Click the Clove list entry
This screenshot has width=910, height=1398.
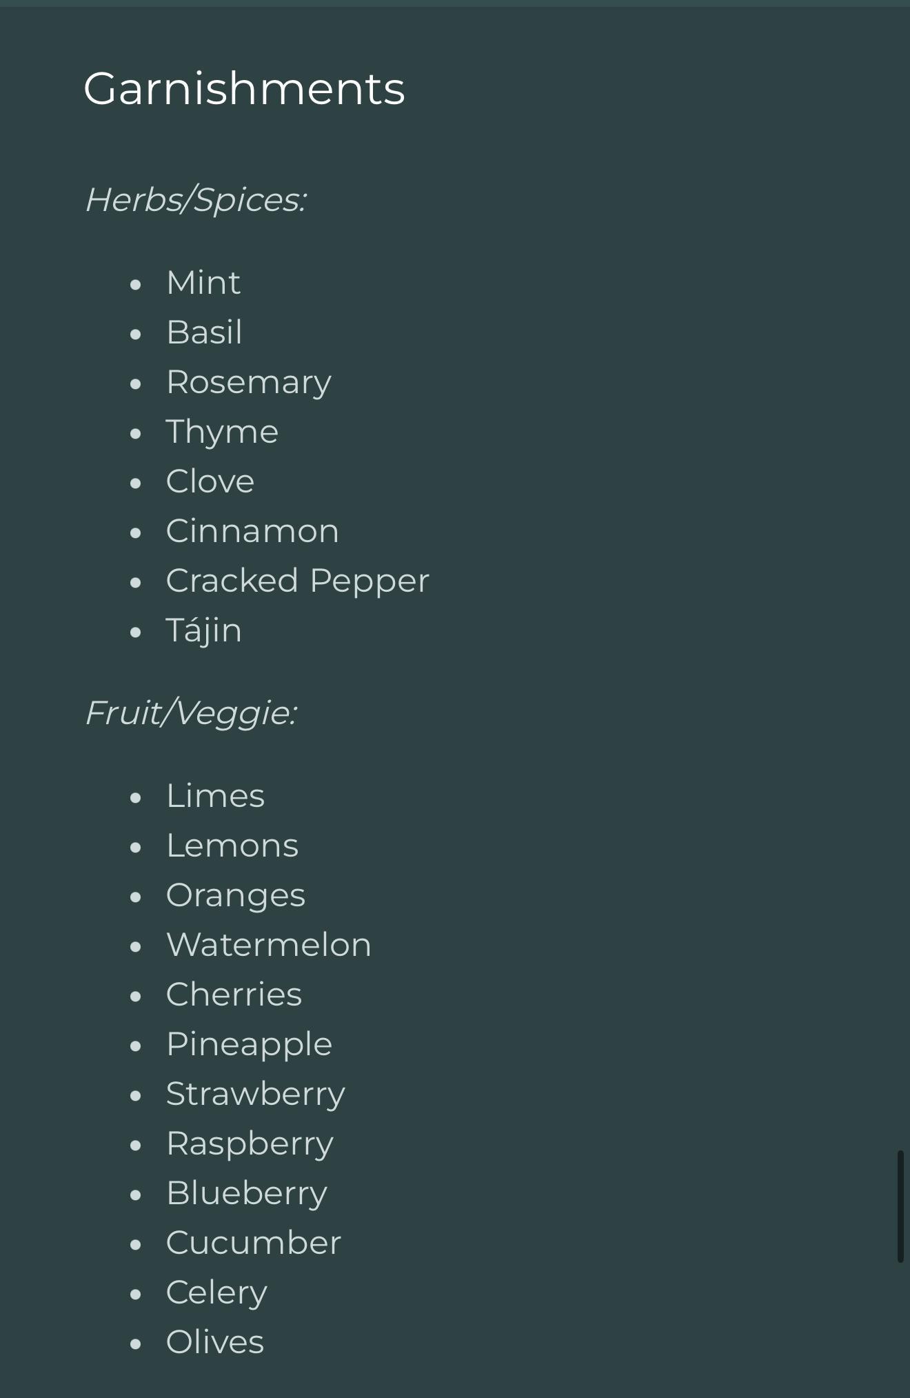[210, 481]
